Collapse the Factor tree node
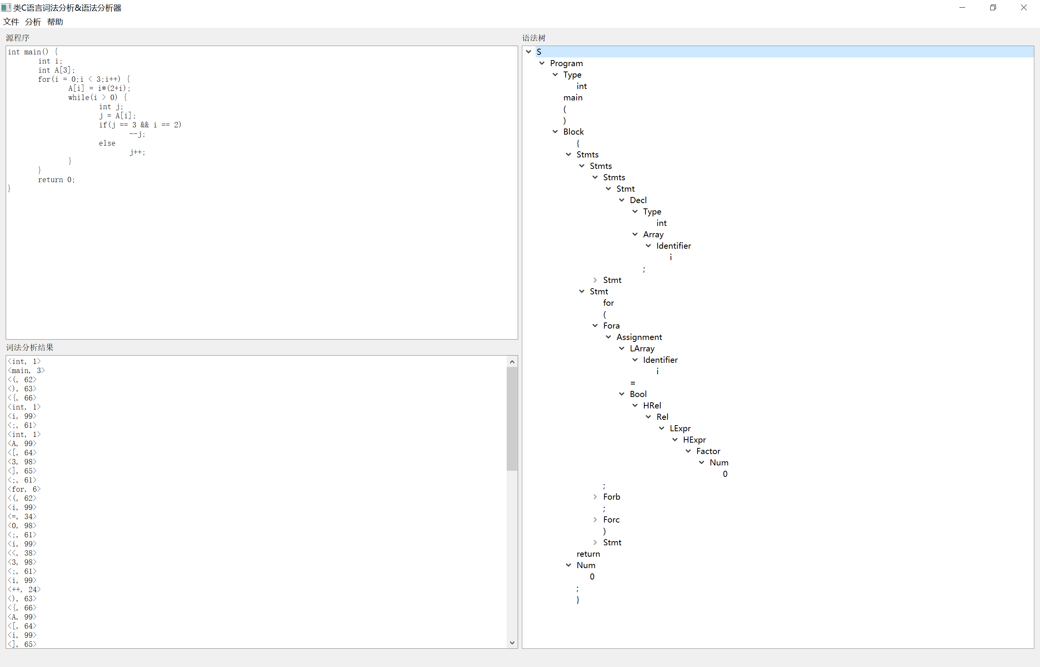Viewport: 1040px width, 667px height. (688, 451)
